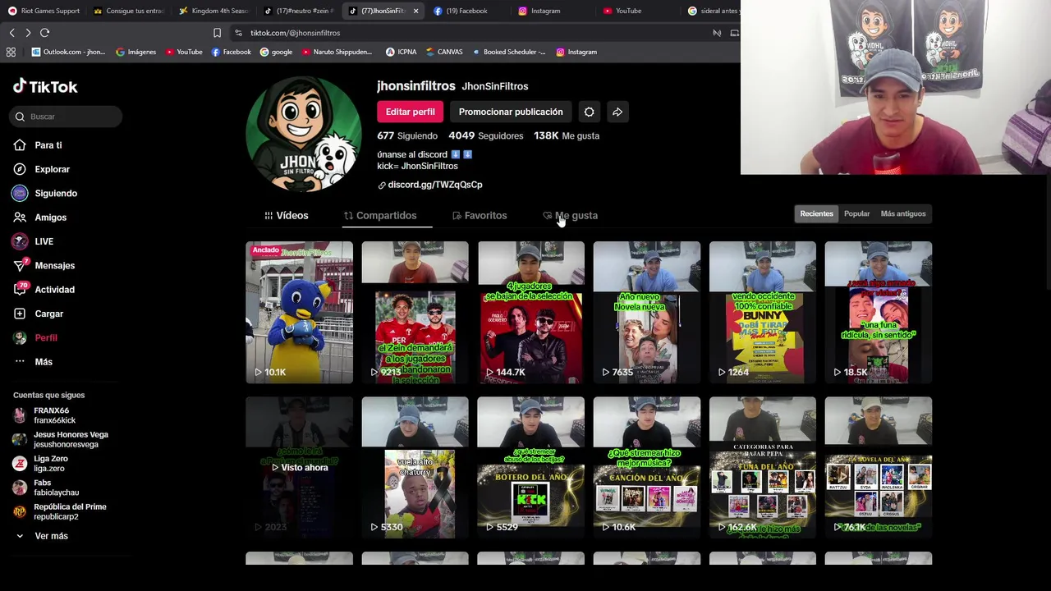Open the browser apps grid icon

(x=11, y=52)
